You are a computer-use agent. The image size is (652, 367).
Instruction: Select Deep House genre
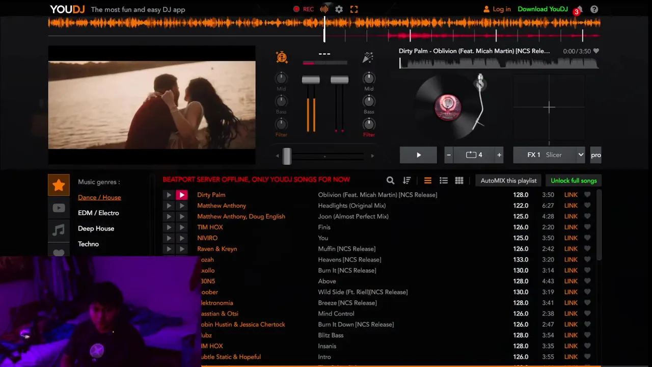point(96,228)
